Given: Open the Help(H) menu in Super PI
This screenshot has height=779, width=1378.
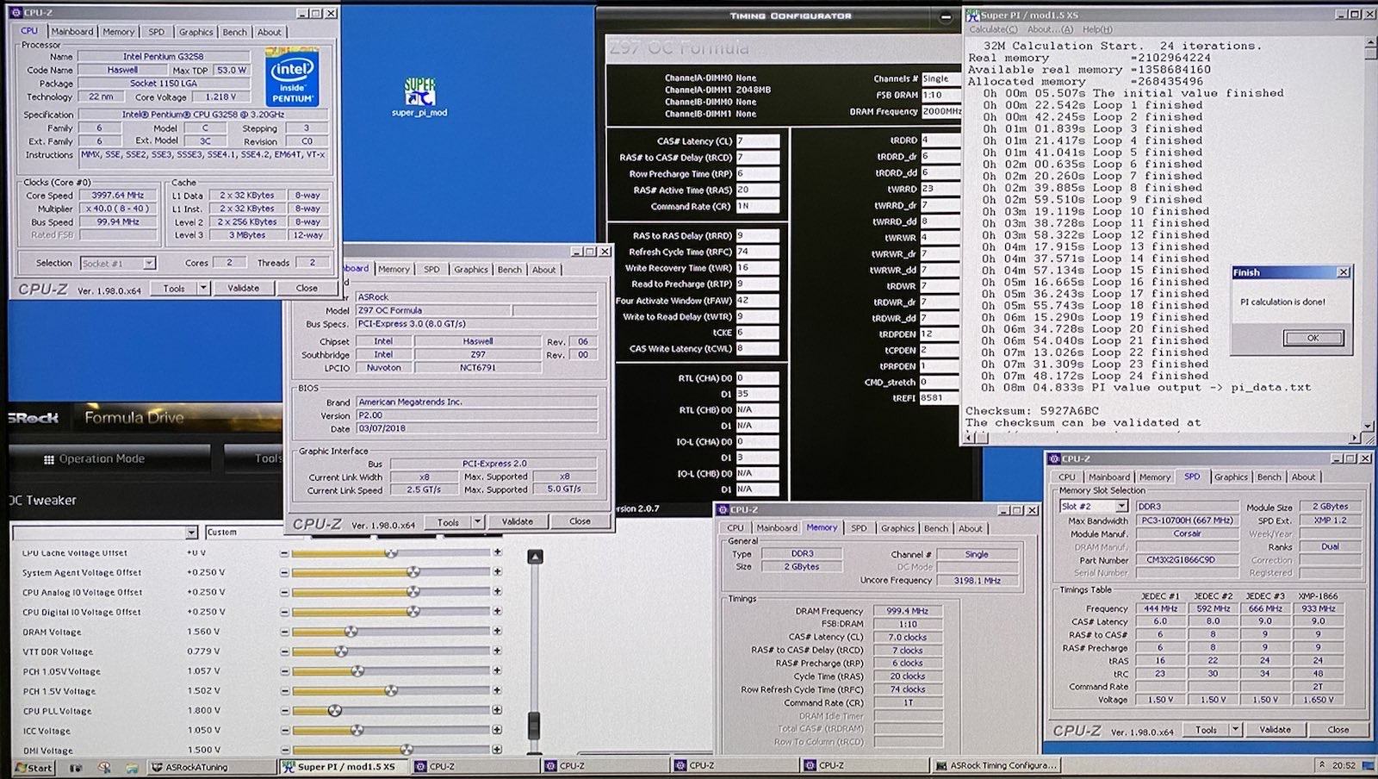Looking at the screenshot, I should pos(1097,29).
